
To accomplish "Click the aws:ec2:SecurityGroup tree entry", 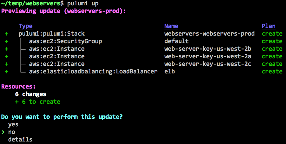I will 65,41.
